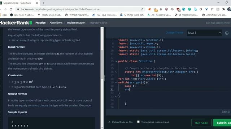
Task: Open the 20+ Awesome Open bookmark
Action: pyautogui.click(x=160, y=15)
